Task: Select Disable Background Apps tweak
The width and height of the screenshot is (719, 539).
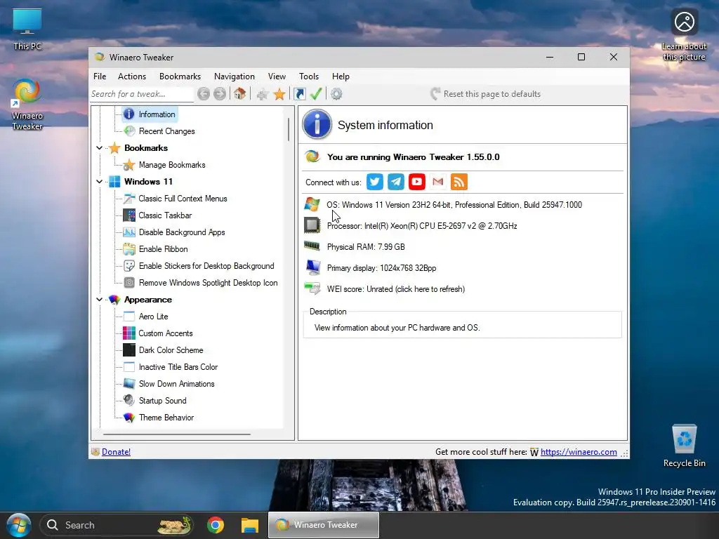Action: [x=174, y=232]
